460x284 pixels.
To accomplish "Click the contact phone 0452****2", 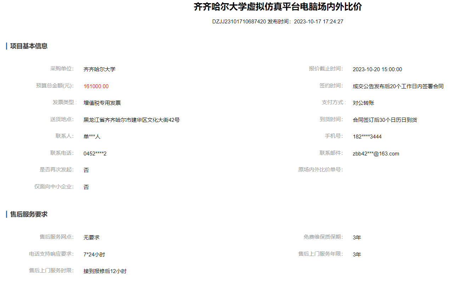I will click(95, 154).
